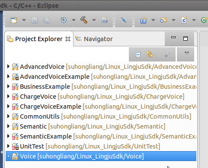
Task: Click the green New Class icon
Action: [204, 20]
